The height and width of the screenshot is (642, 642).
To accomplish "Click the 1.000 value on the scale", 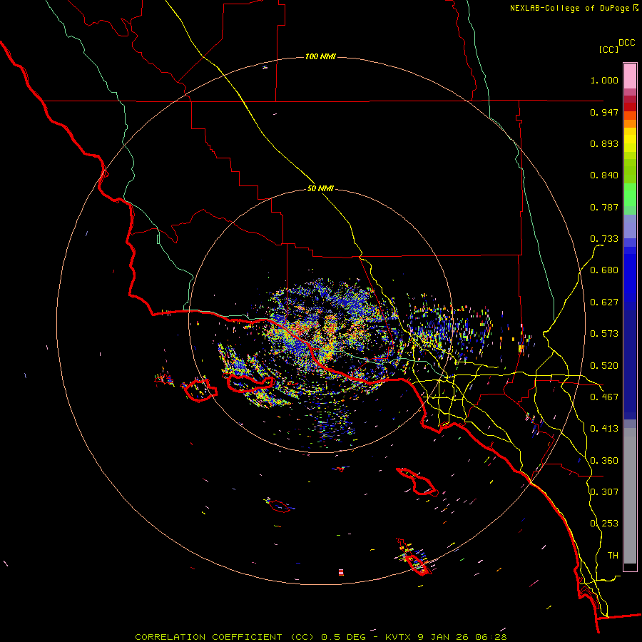I will point(604,80).
